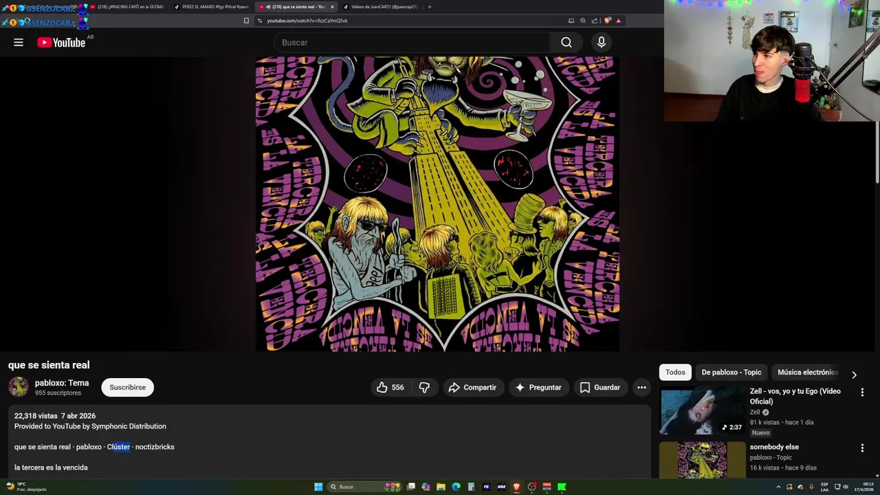Click the highlighted Clúster artist text
Image resolution: width=880 pixels, height=495 pixels.
pyautogui.click(x=118, y=447)
